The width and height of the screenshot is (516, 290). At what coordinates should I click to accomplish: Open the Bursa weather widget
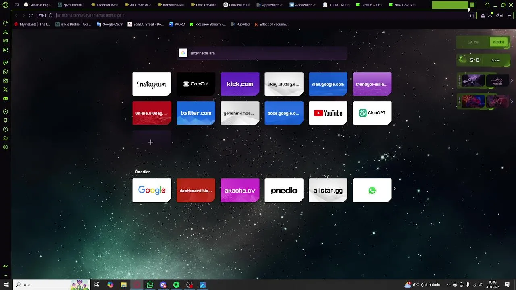click(x=483, y=60)
